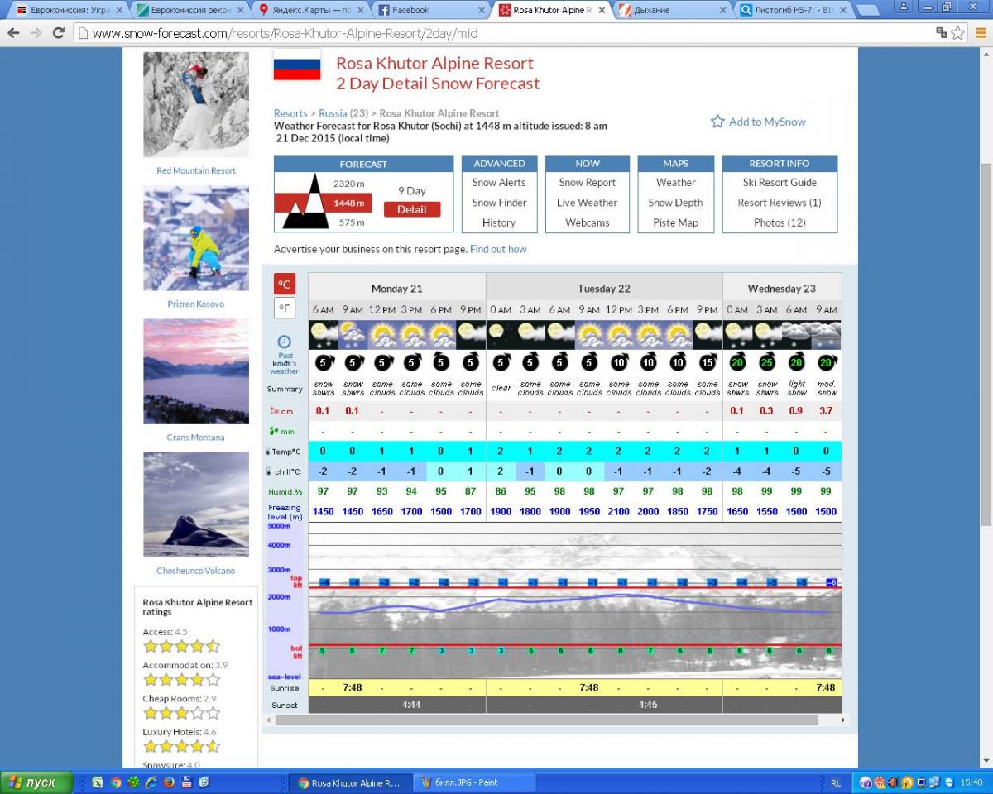Open the Photos (12) link
Image resolution: width=993 pixels, height=794 pixels.
pos(780,222)
